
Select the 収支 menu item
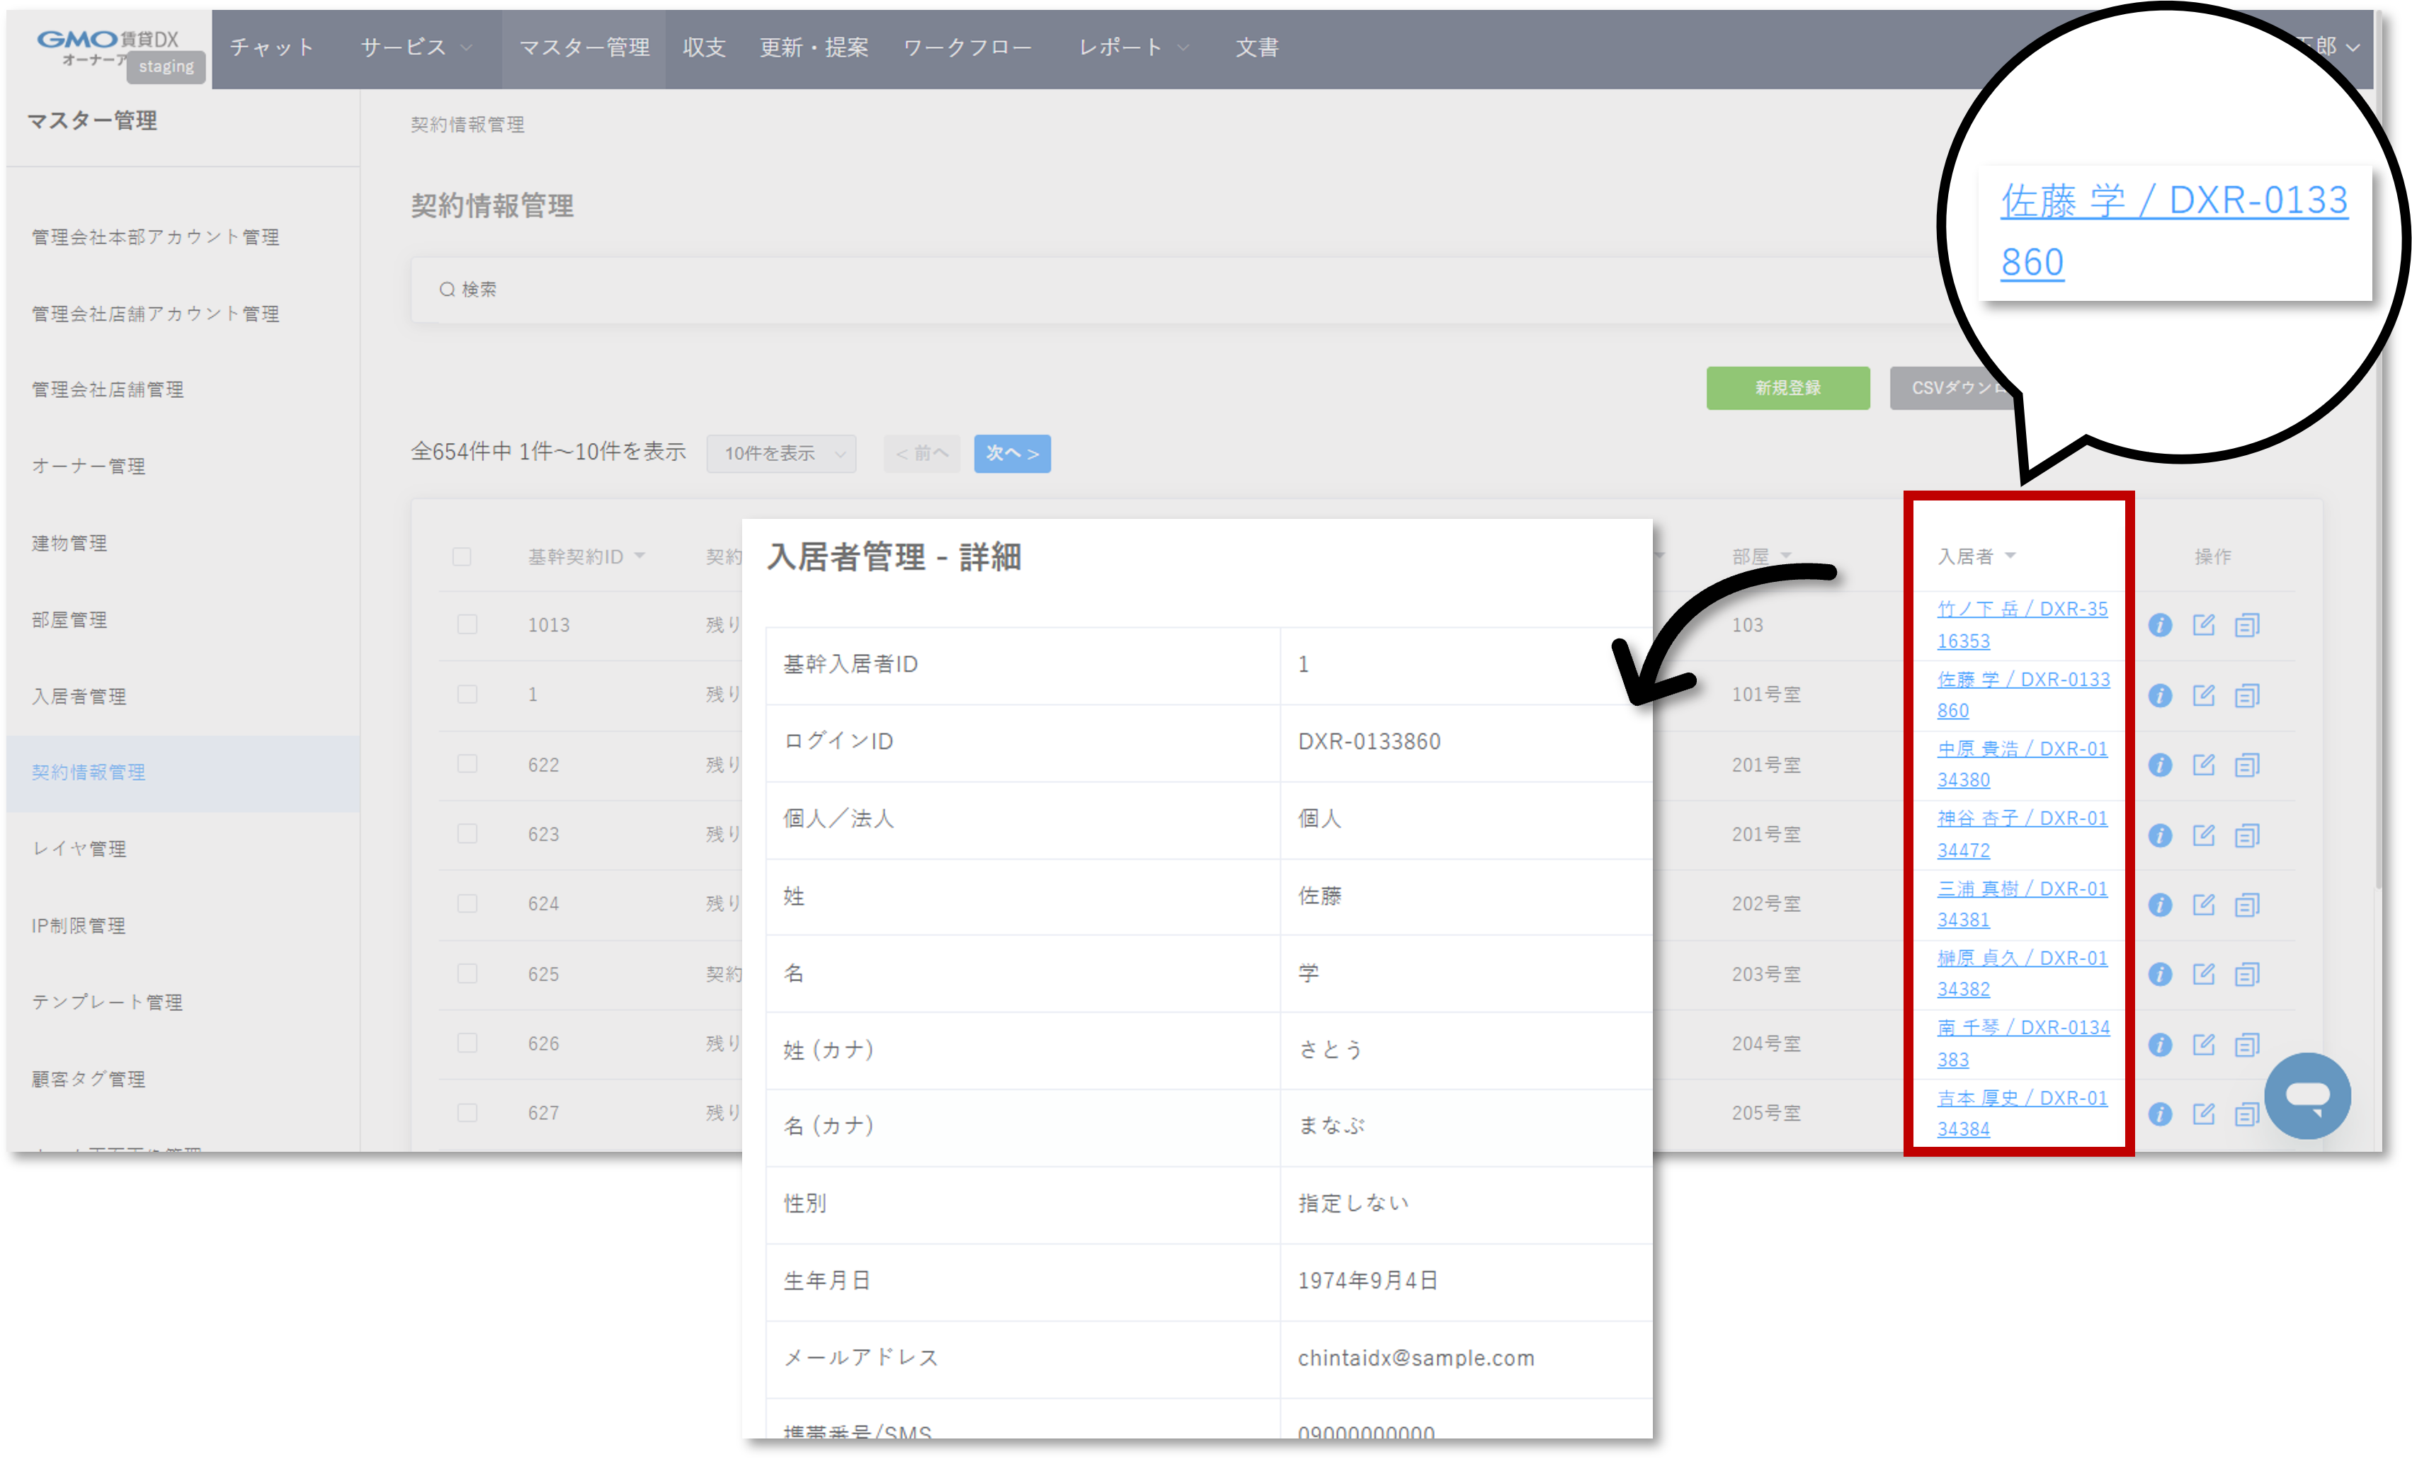point(702,47)
